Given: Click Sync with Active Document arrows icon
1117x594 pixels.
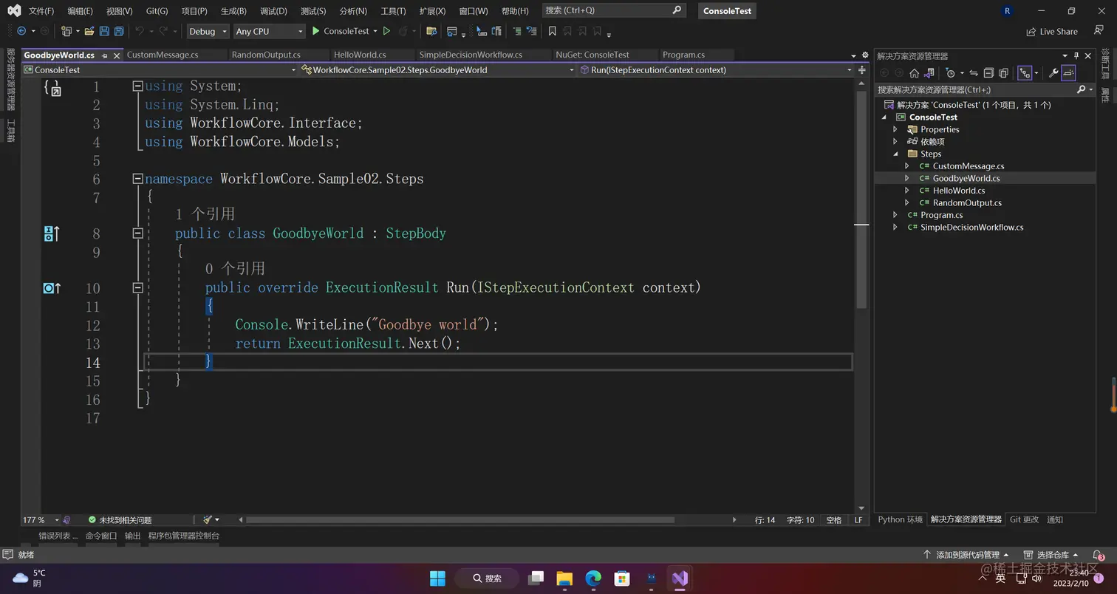Looking at the screenshot, I should tap(974, 73).
